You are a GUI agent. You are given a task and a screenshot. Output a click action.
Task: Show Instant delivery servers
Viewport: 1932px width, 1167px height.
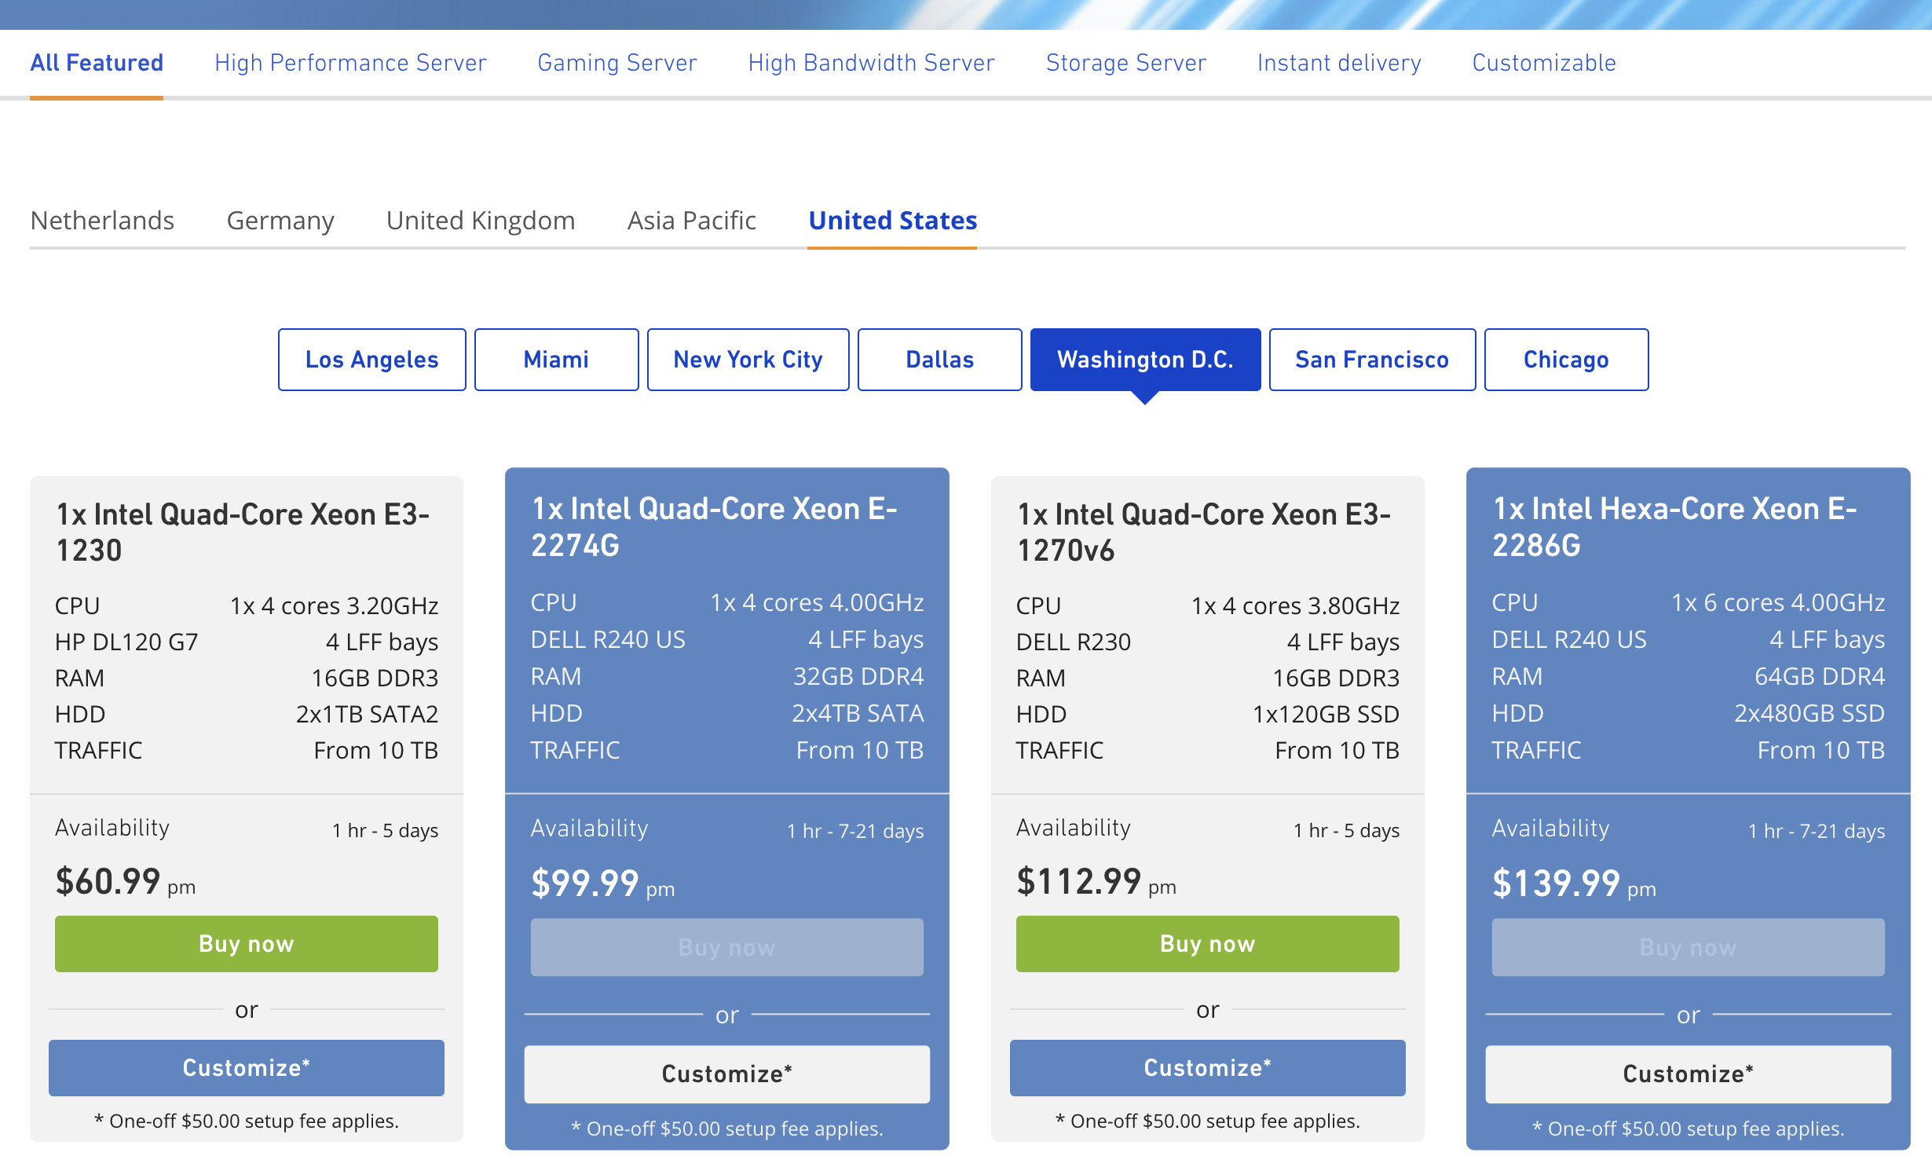point(1339,63)
